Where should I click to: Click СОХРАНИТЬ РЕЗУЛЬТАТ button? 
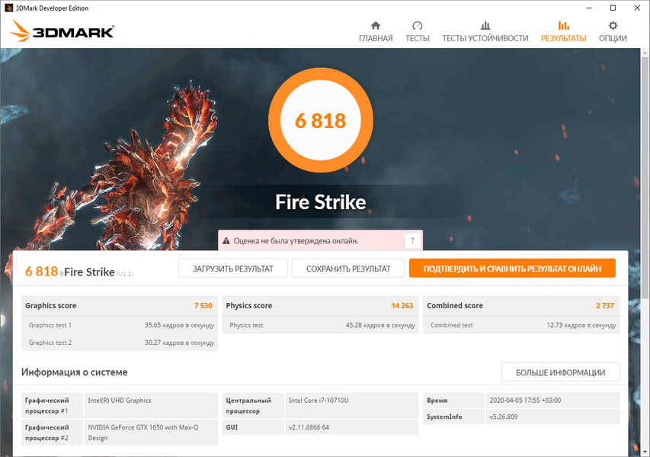(348, 269)
